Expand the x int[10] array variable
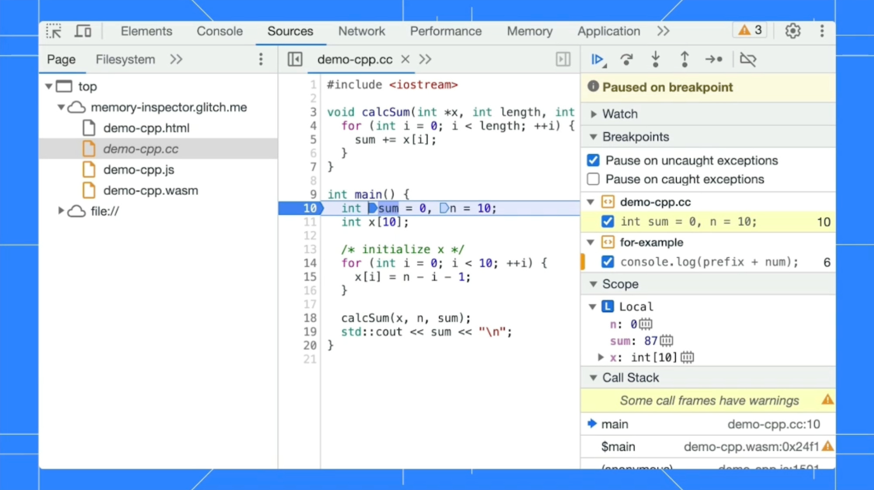 (x=600, y=357)
